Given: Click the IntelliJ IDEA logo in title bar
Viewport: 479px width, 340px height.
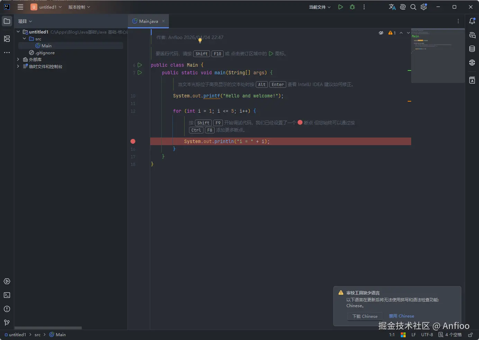Looking at the screenshot, I should [7, 7].
